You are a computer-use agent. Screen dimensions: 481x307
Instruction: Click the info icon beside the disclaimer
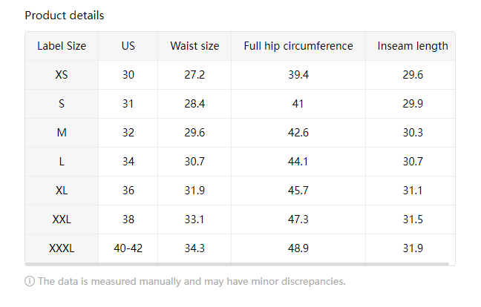[30, 282]
